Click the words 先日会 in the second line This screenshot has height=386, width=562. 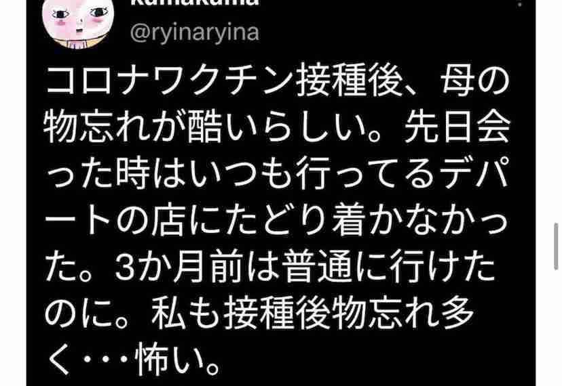pos(457,129)
